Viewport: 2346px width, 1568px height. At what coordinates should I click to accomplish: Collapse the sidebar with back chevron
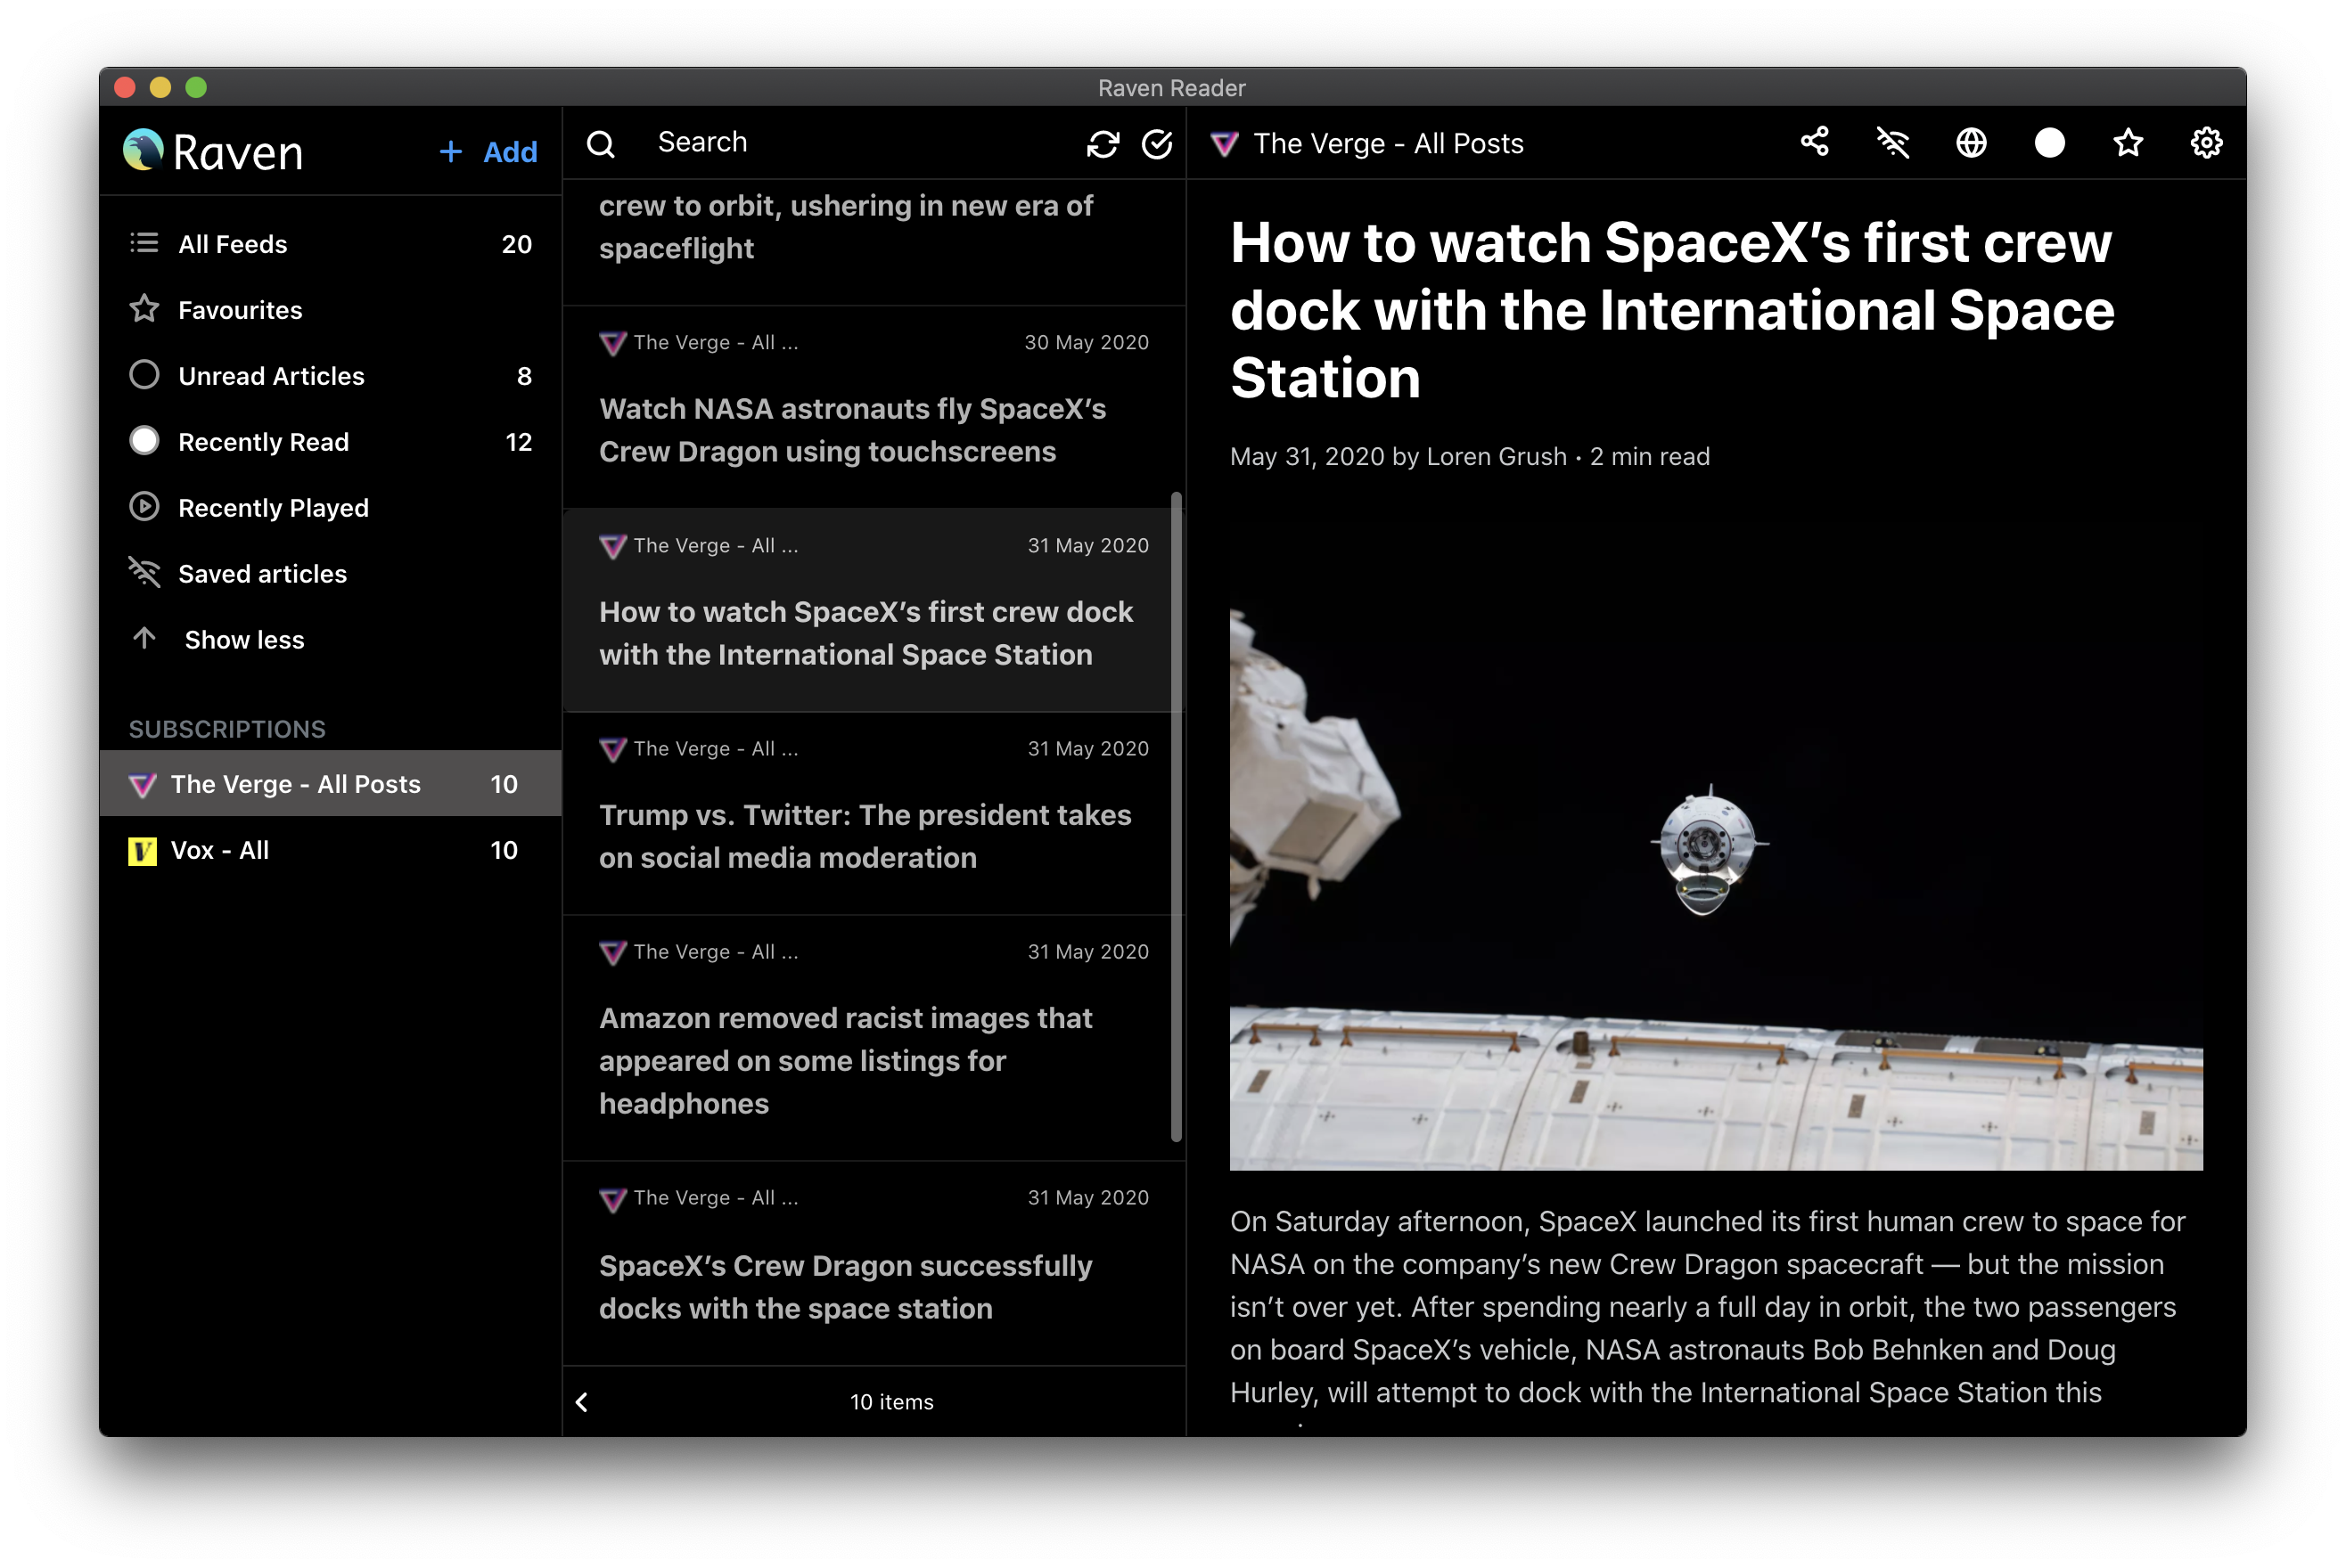tap(583, 1401)
